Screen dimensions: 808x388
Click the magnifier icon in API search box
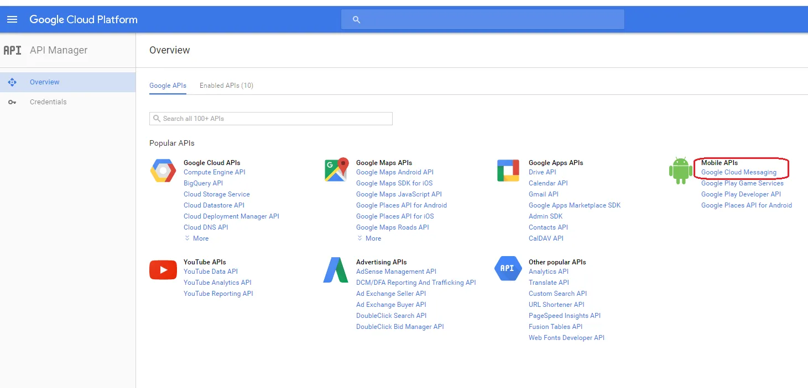[x=157, y=119]
